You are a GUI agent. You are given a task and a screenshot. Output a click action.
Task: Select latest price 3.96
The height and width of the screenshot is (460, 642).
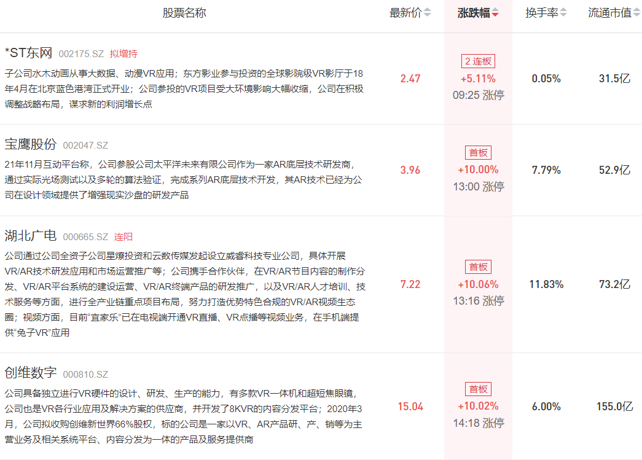pos(410,170)
